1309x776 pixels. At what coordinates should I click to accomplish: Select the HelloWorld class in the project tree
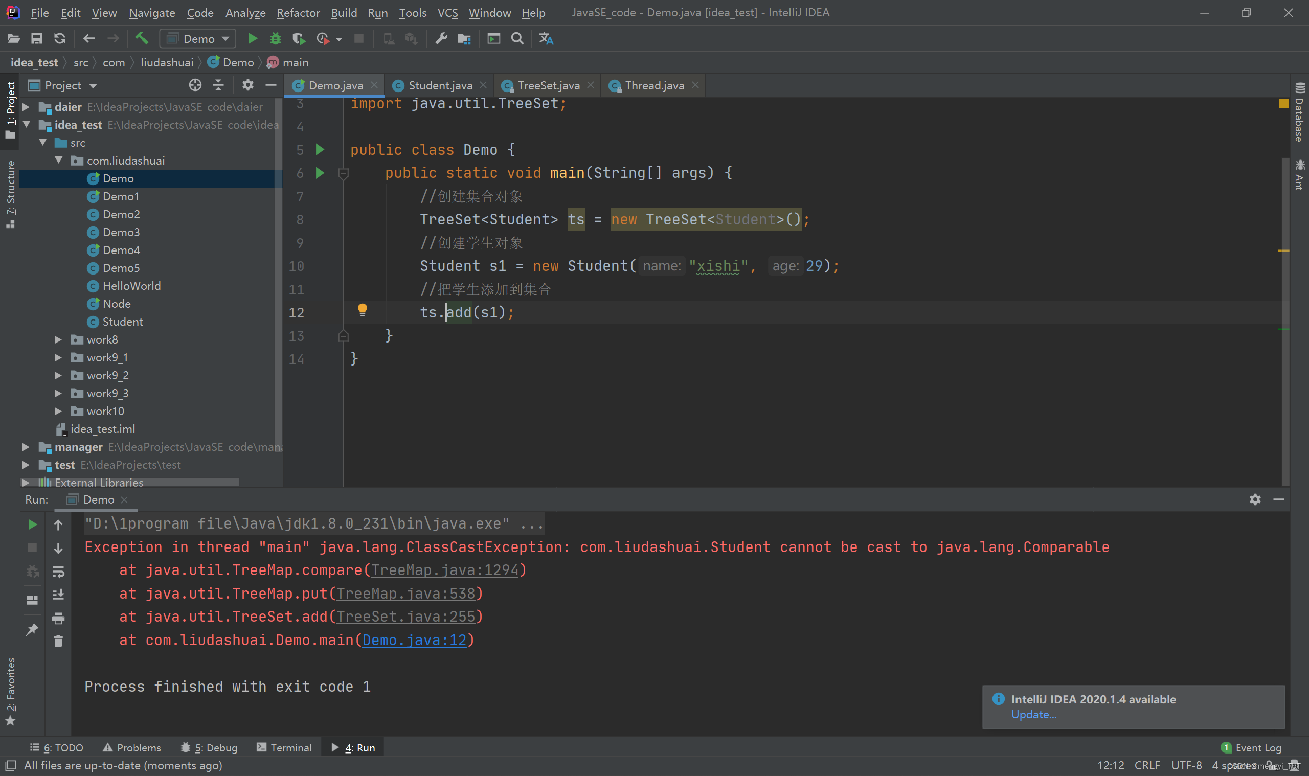tap(131, 286)
